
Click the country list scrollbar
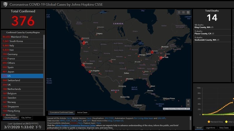(44, 42)
